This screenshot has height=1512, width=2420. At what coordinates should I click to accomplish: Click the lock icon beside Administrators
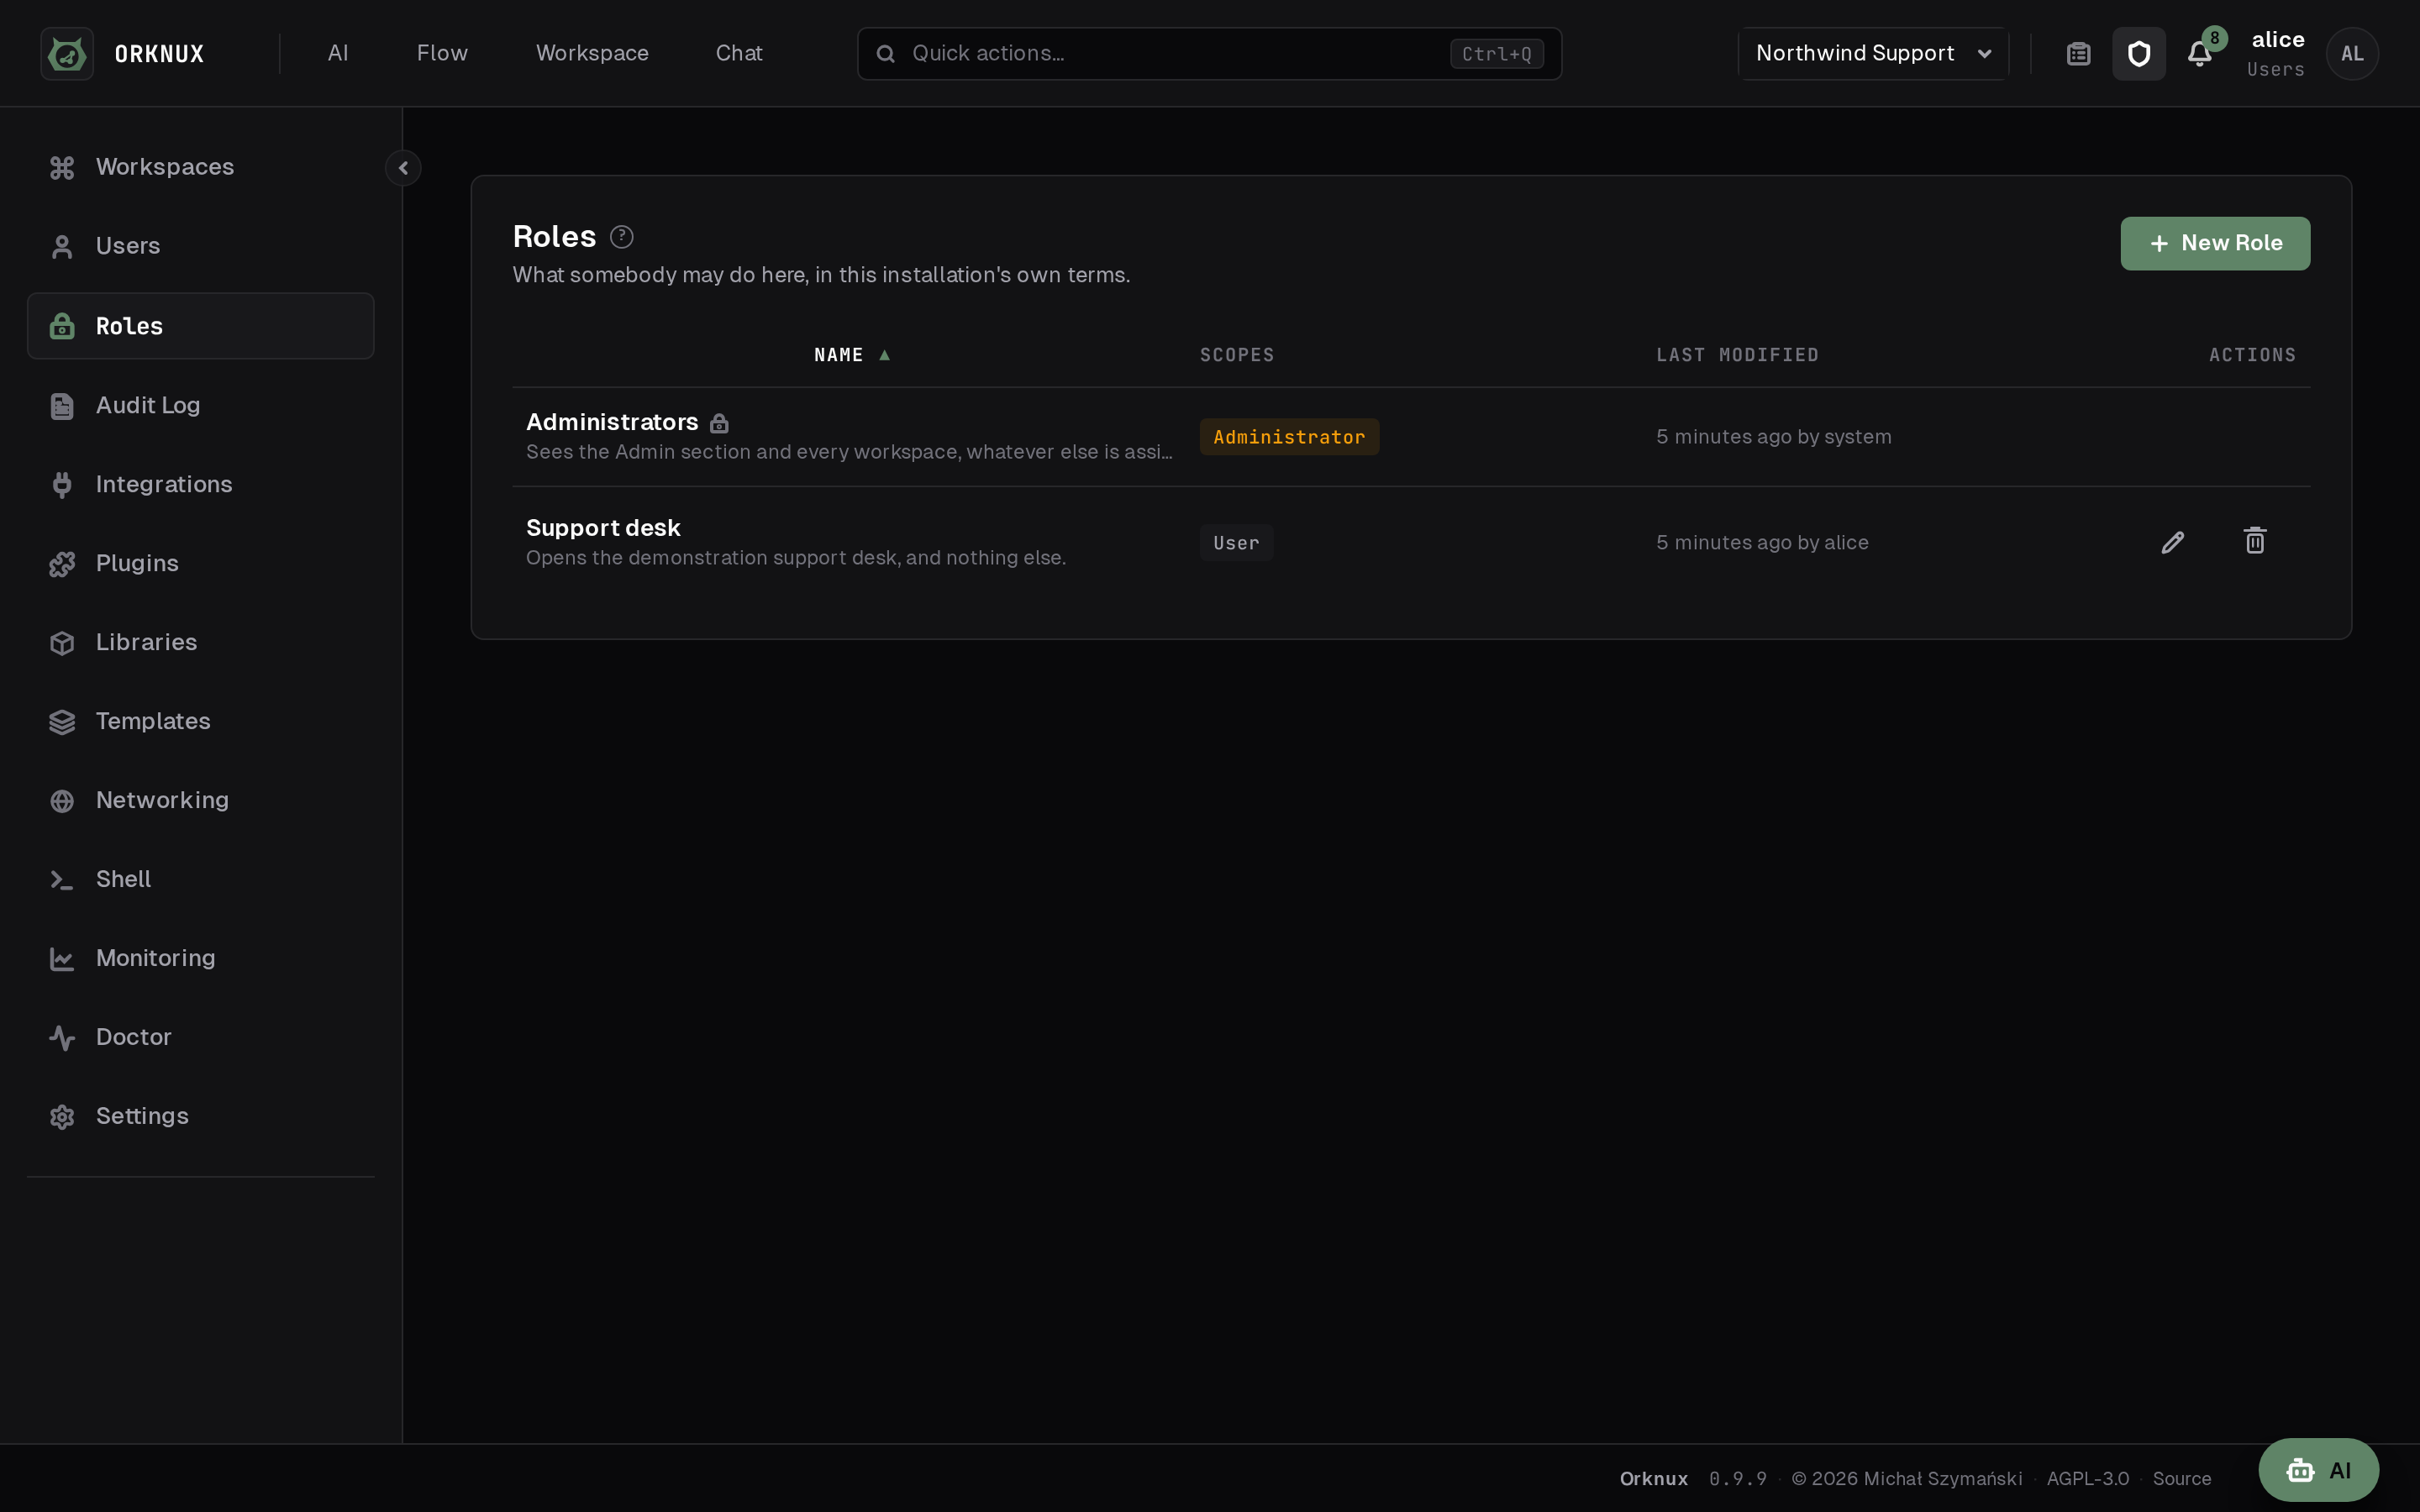(x=719, y=423)
